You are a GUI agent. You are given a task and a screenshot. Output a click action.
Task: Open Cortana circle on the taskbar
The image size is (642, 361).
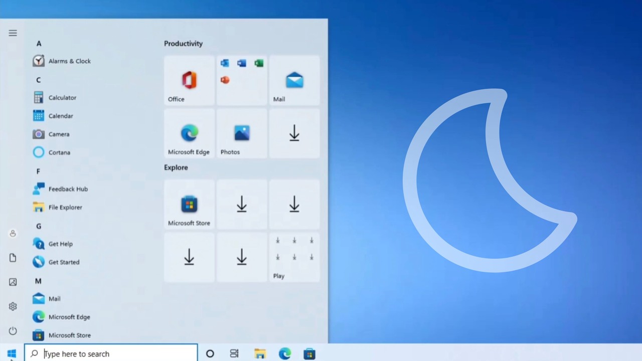pos(210,353)
